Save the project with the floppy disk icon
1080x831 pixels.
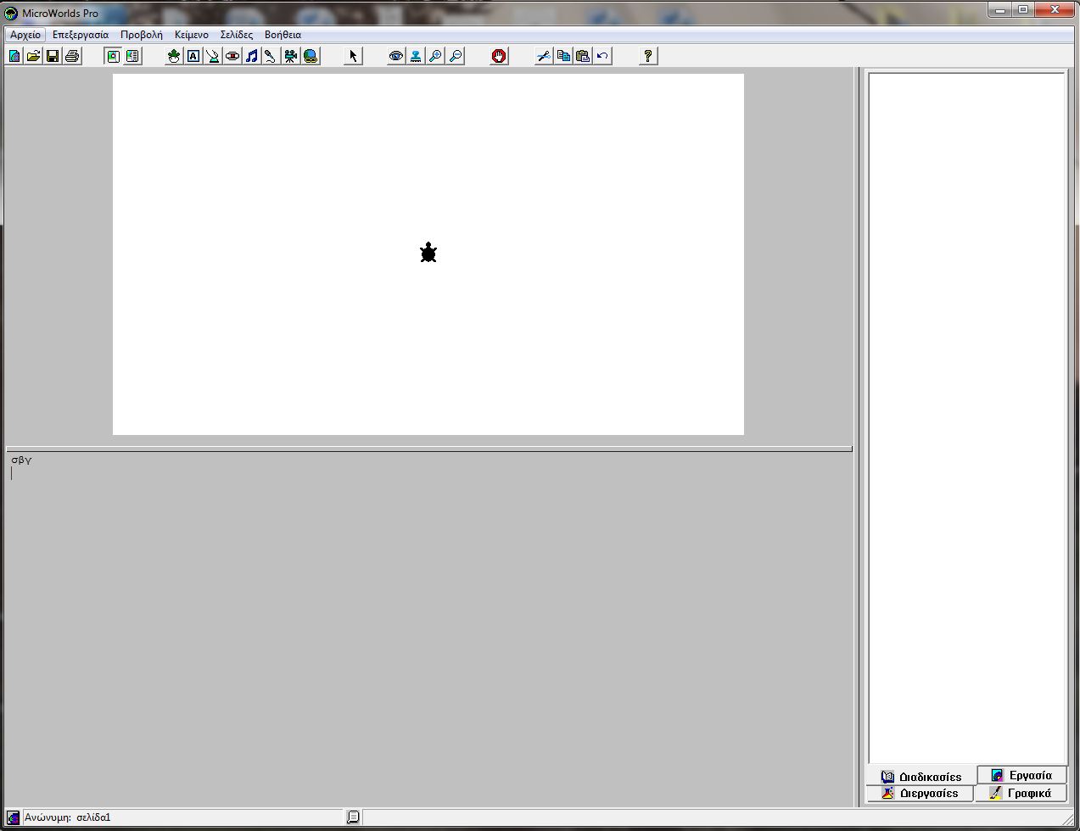click(x=53, y=56)
